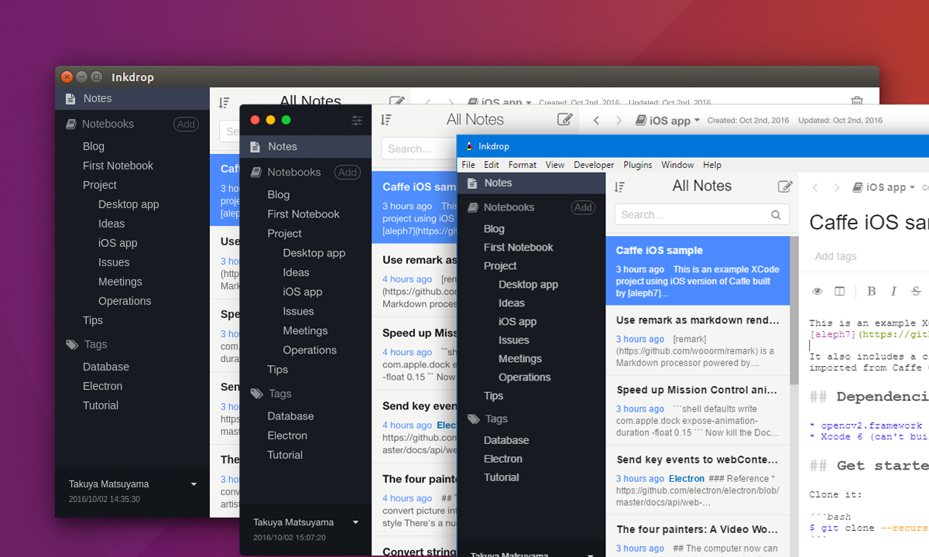Open the Plugins menu
This screenshot has height=557, width=929.
tap(638, 165)
